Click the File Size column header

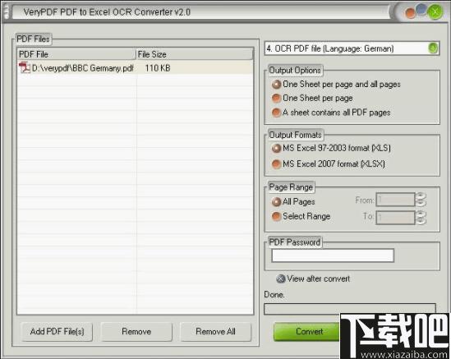195,54
